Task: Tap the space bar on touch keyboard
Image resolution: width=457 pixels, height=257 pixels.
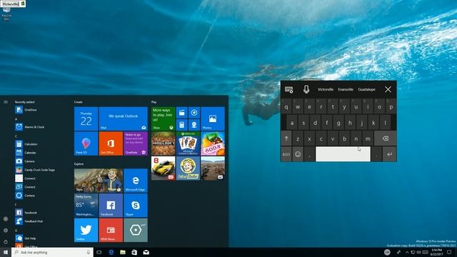Action: click(x=343, y=154)
